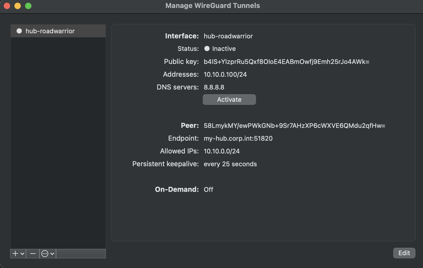The image size is (423, 268).
Task: Click the ellipsis more-actions icon
Action: point(45,254)
